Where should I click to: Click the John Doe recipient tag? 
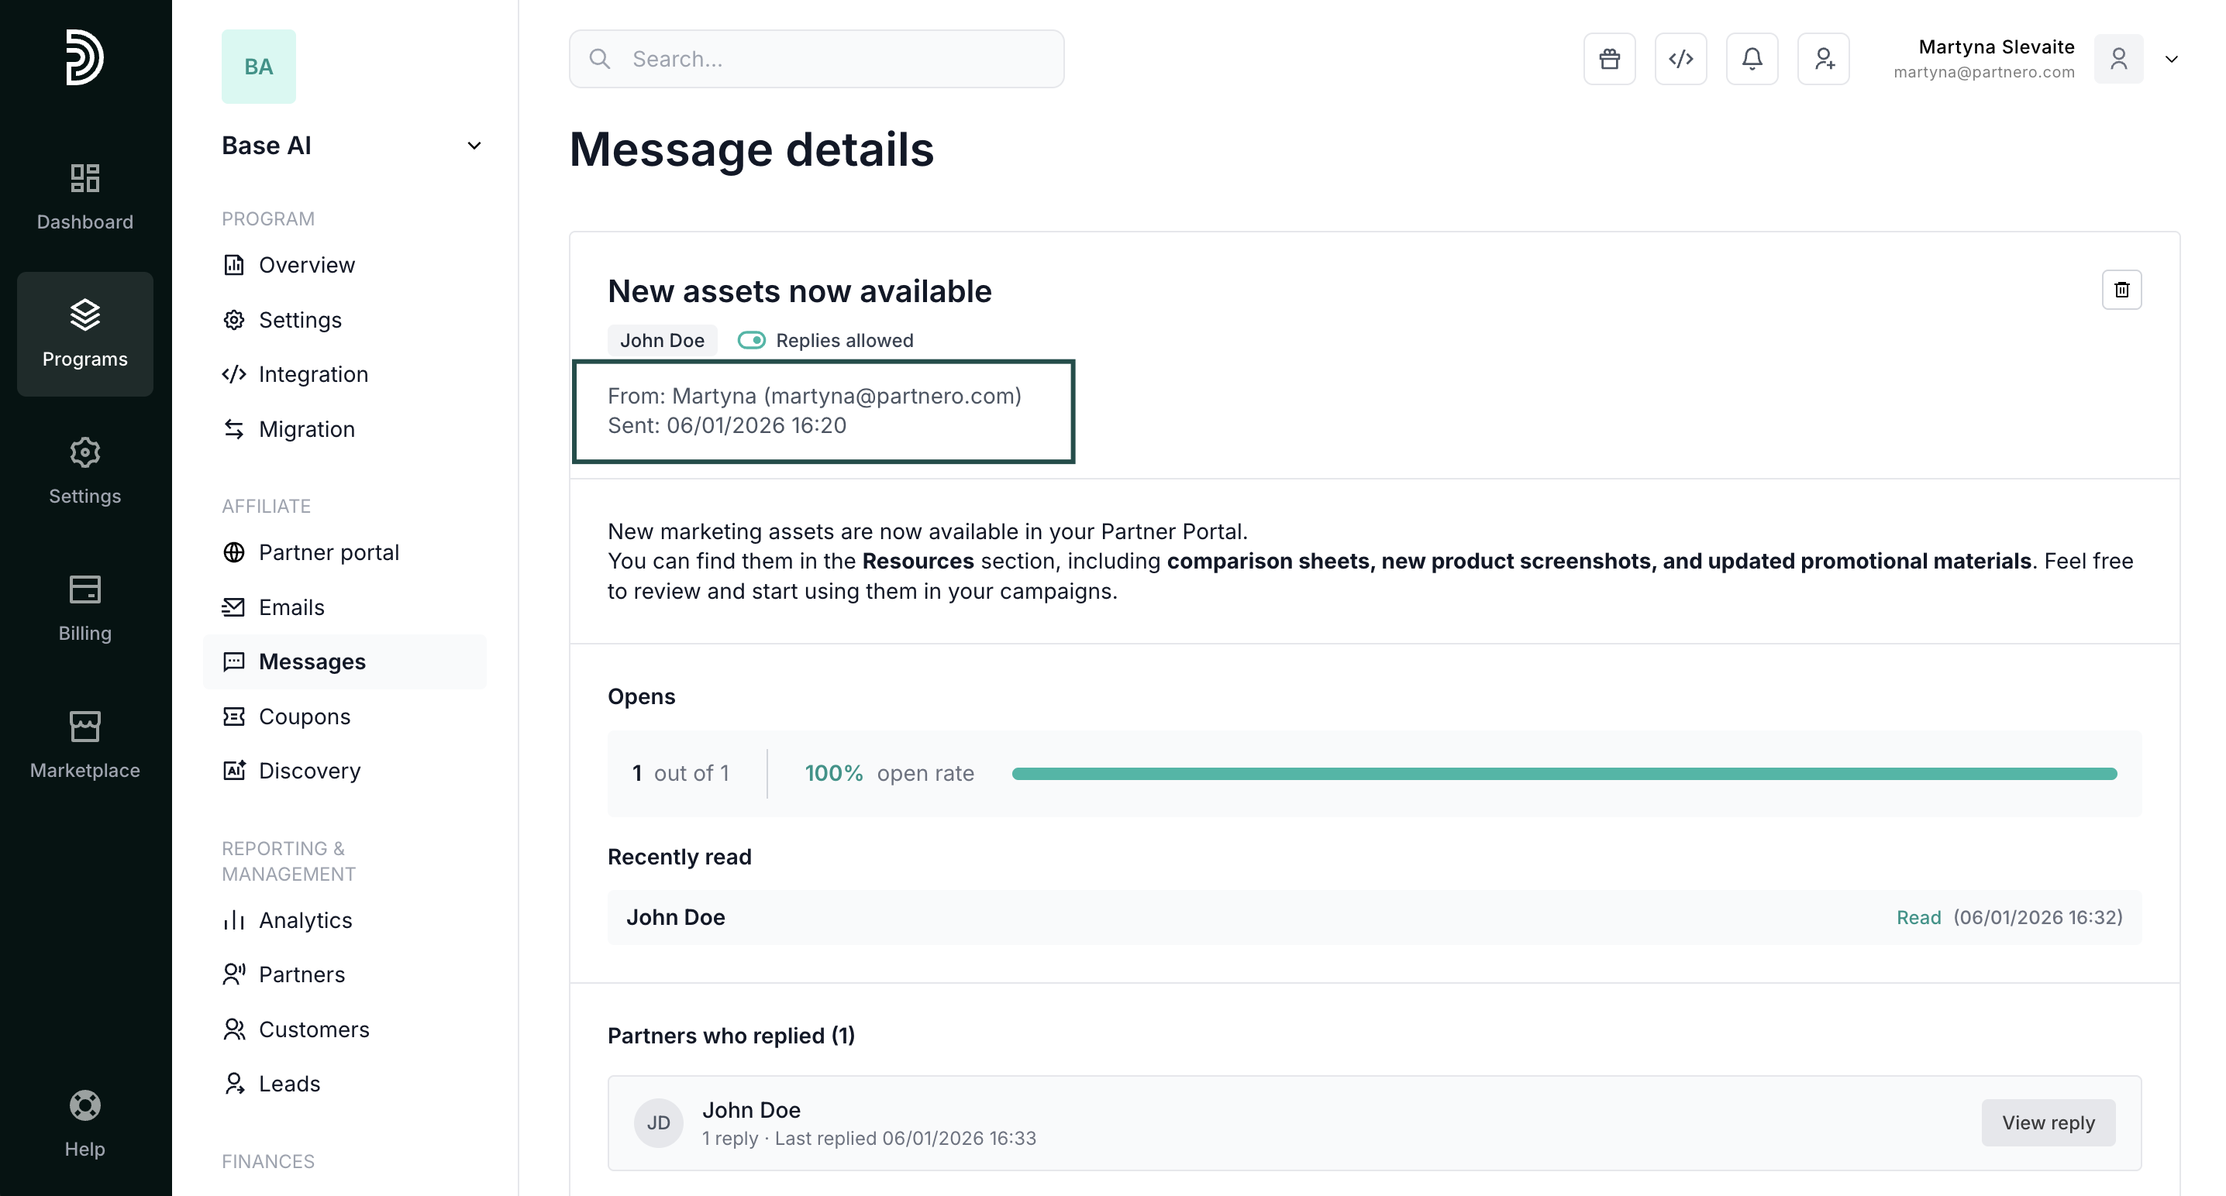tap(662, 340)
